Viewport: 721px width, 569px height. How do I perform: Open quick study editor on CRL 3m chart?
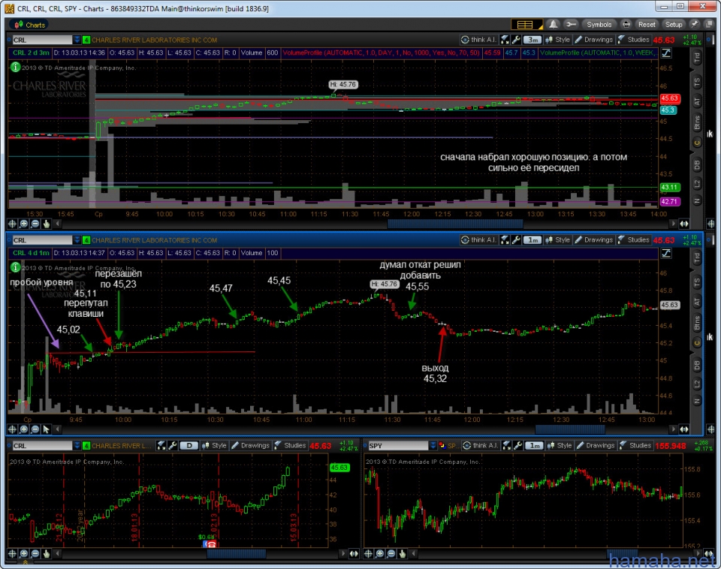tap(505, 40)
